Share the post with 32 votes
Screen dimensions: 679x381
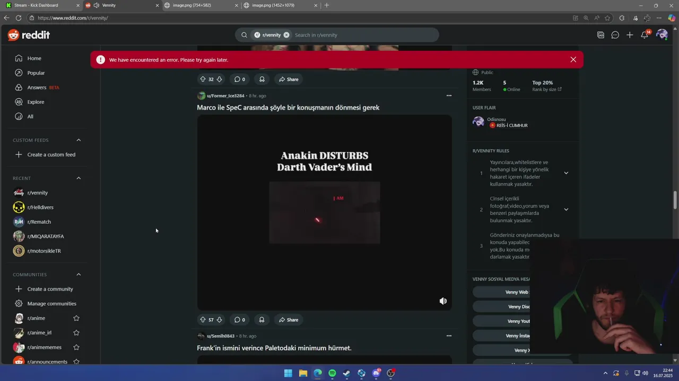pos(289,79)
